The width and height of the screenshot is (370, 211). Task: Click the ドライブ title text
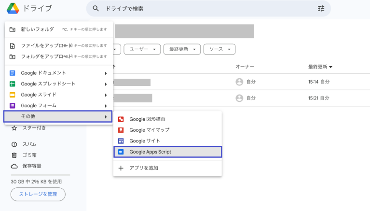[x=37, y=9]
